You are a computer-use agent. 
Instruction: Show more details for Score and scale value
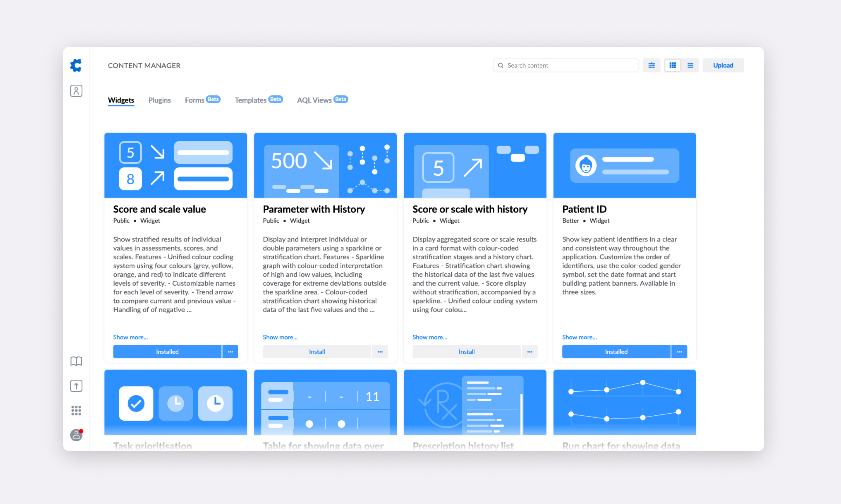point(130,337)
